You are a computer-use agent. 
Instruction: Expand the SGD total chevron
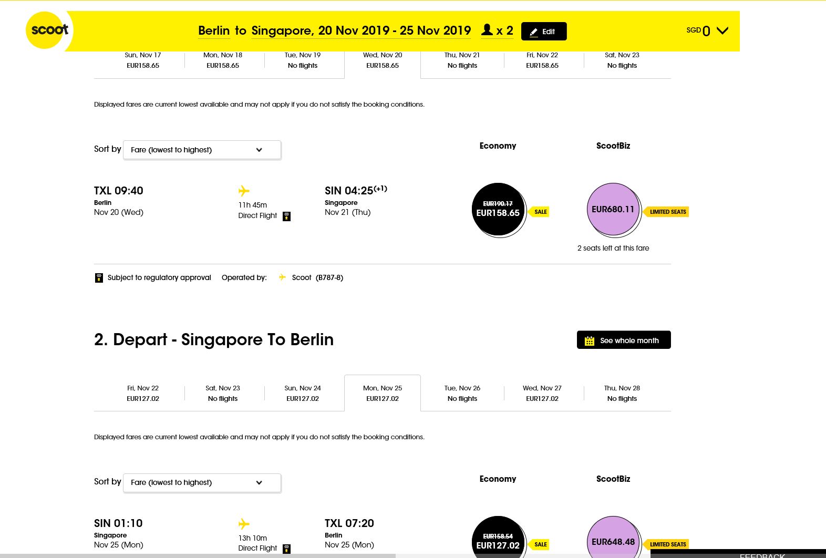[x=722, y=30]
